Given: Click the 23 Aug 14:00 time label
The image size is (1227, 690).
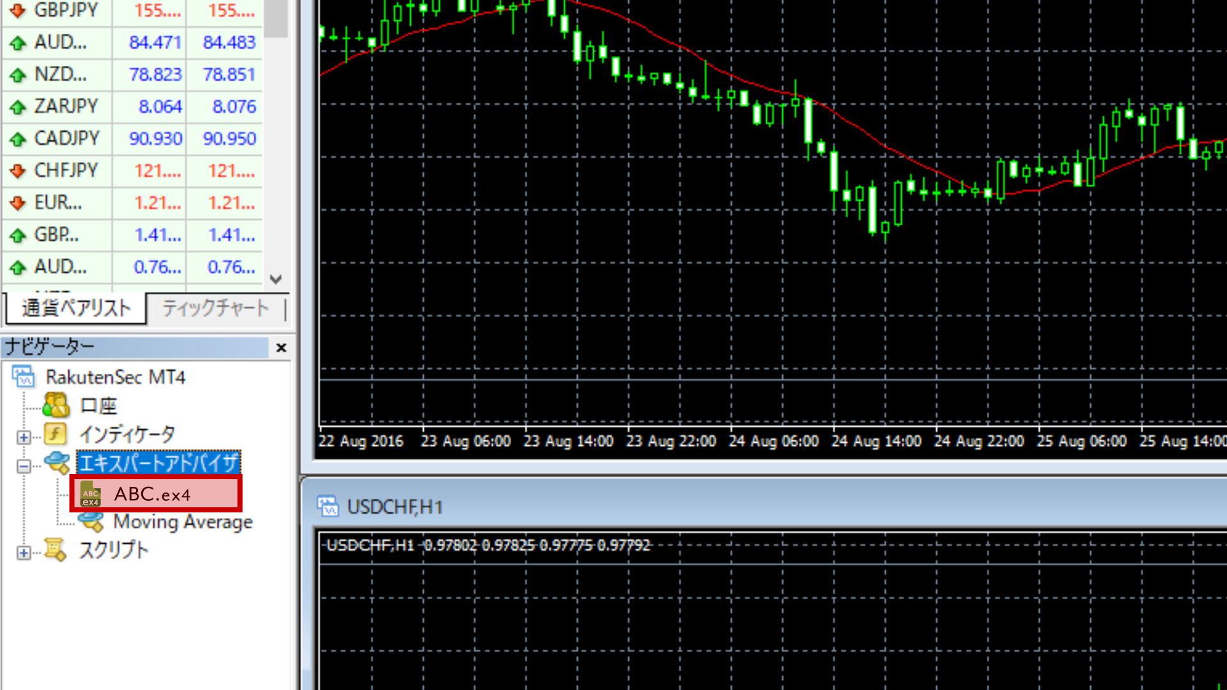Looking at the screenshot, I should click(x=569, y=441).
